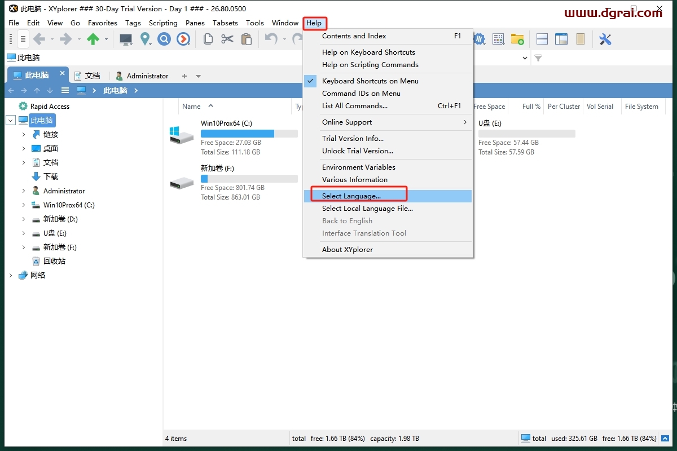The image size is (677, 451).
Task: Expand the 链接 tree node
Action: pyautogui.click(x=24, y=134)
